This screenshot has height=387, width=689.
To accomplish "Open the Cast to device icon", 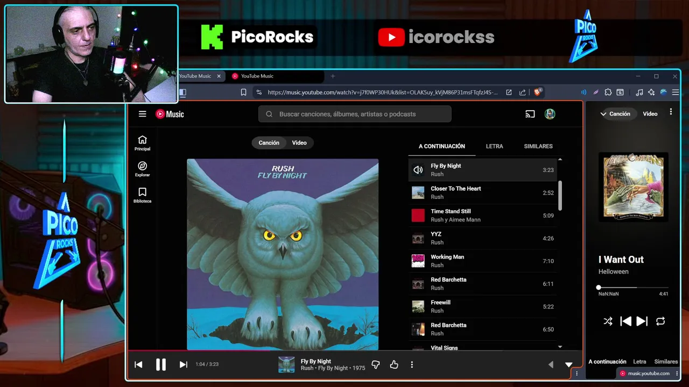I will [x=530, y=114].
